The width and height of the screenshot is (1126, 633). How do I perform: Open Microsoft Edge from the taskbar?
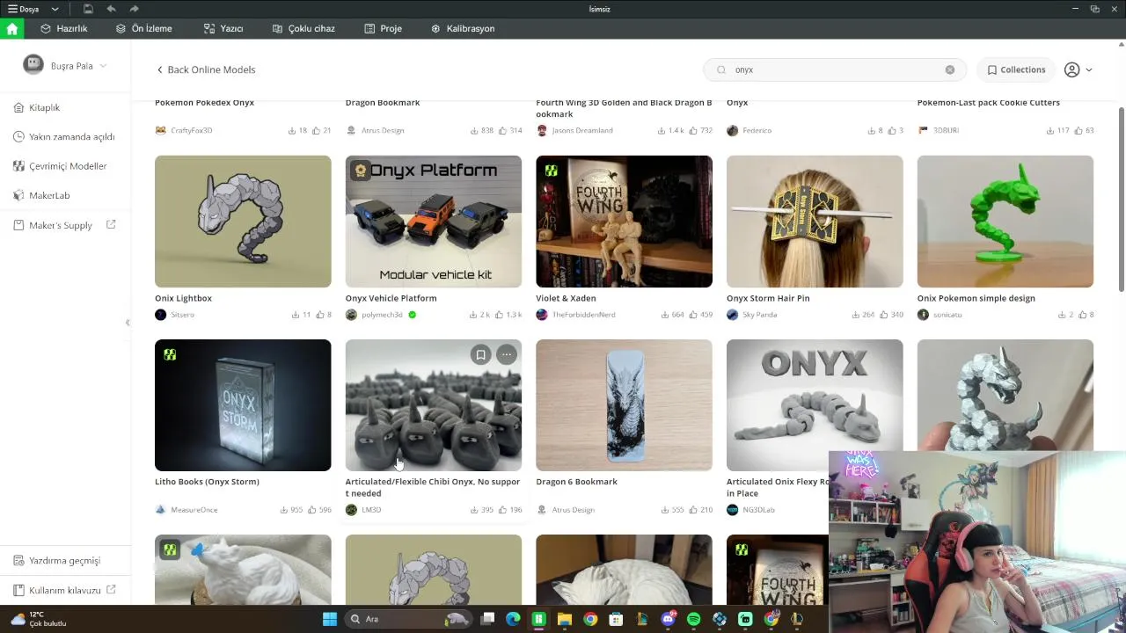[x=513, y=619]
